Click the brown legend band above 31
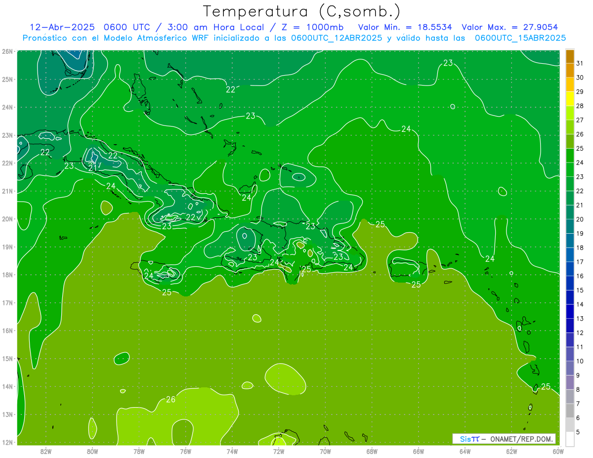The height and width of the screenshot is (458, 593). point(570,56)
